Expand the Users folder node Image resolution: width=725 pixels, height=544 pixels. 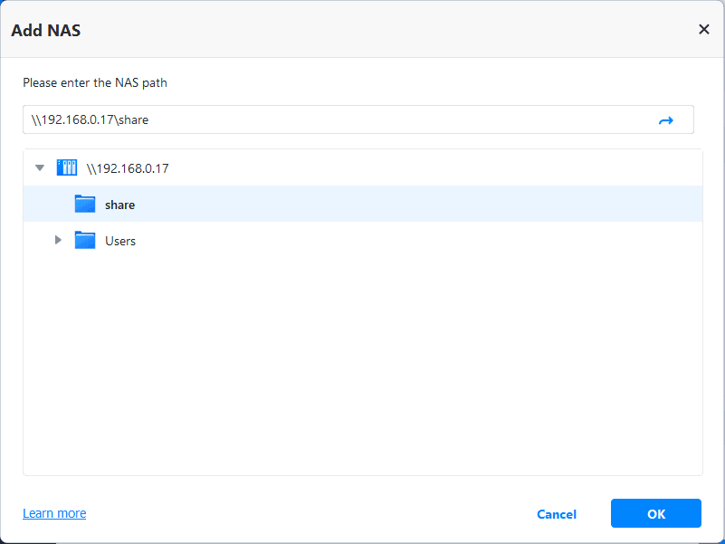coord(58,241)
